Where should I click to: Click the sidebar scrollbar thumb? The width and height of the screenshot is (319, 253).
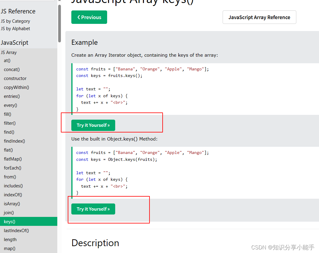point(59,24)
